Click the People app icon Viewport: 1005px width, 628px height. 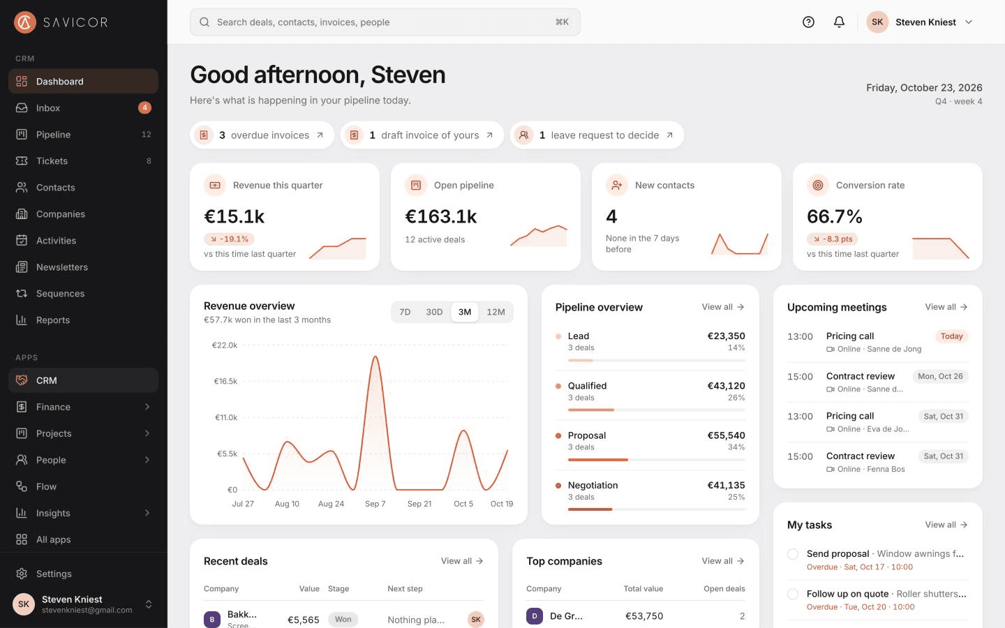[22, 460]
